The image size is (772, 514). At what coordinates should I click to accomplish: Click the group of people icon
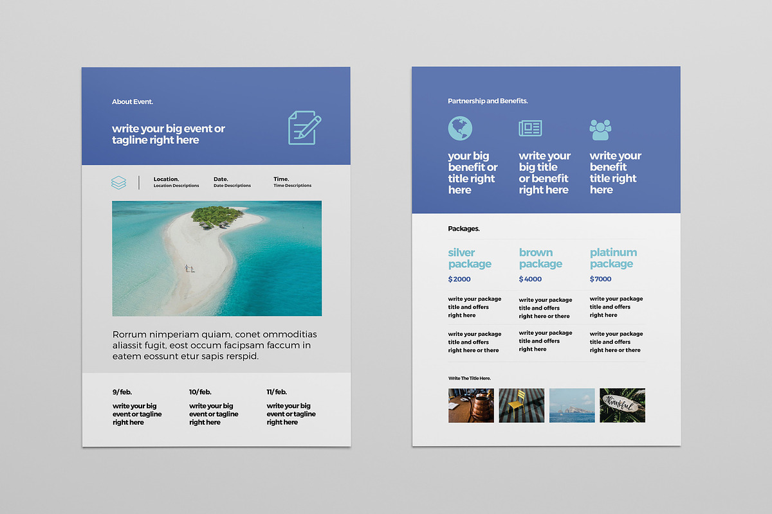601,129
